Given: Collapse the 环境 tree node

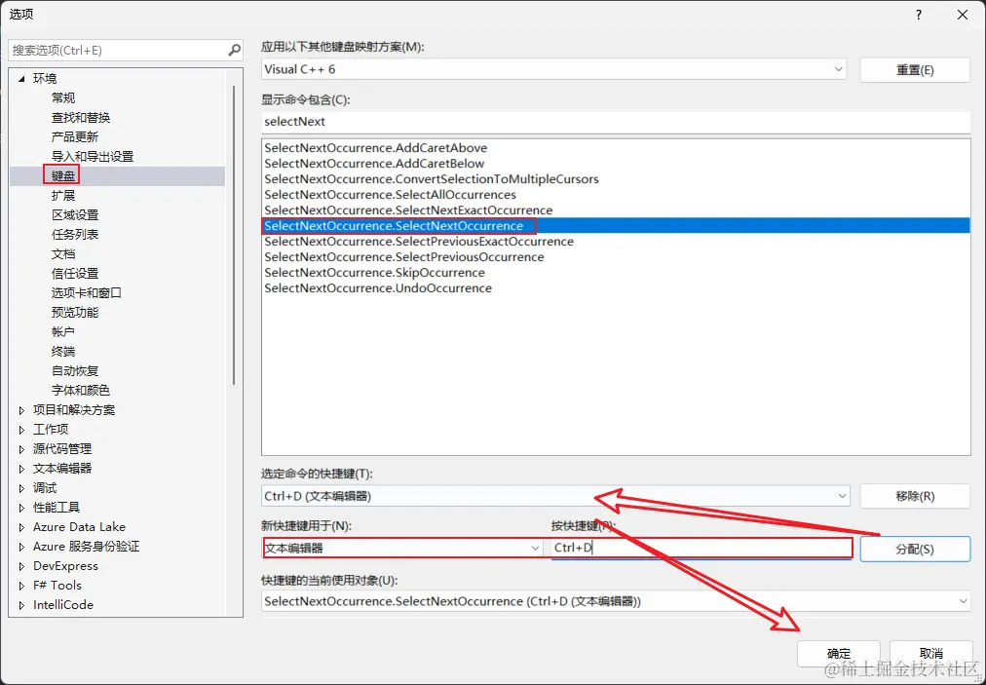Looking at the screenshot, I should tap(21, 79).
